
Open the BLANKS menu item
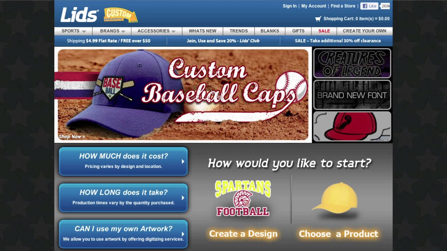pyautogui.click(x=270, y=31)
